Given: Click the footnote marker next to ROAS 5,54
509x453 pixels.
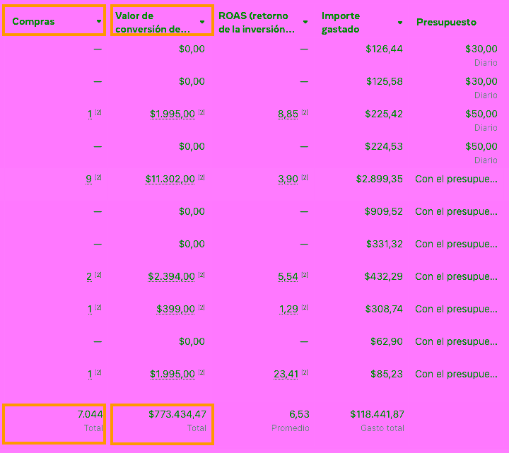Looking at the screenshot, I should coord(305,275).
